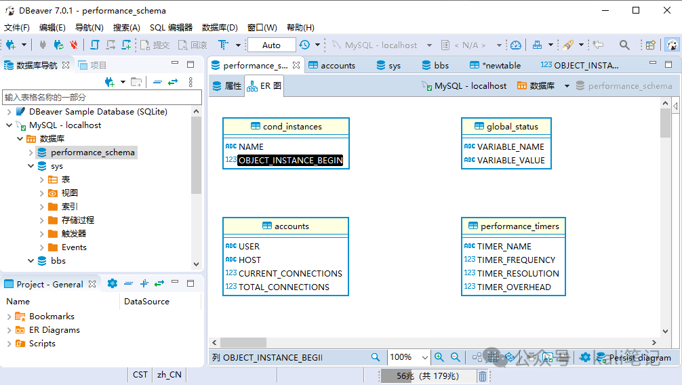Collapse the MySQL - localhost node

pyautogui.click(x=9, y=125)
